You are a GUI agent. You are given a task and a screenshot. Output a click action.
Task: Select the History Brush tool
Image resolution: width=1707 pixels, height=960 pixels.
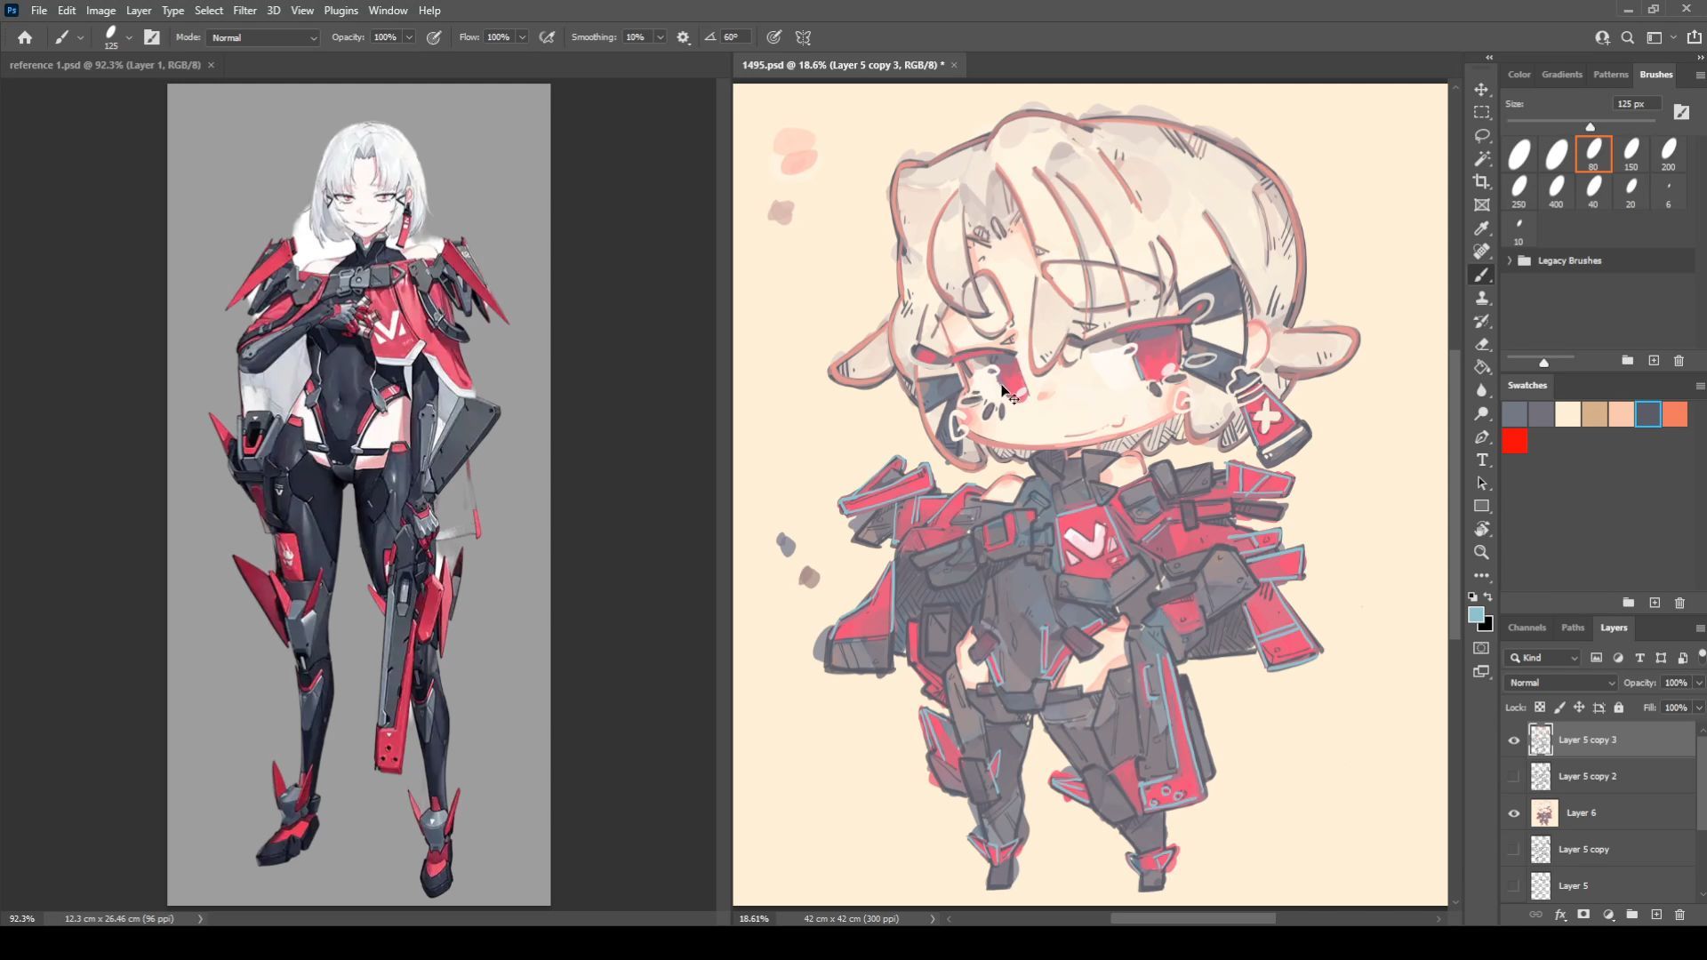point(1481,322)
